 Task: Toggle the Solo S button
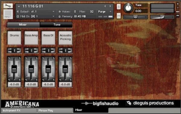pos(119,7)
